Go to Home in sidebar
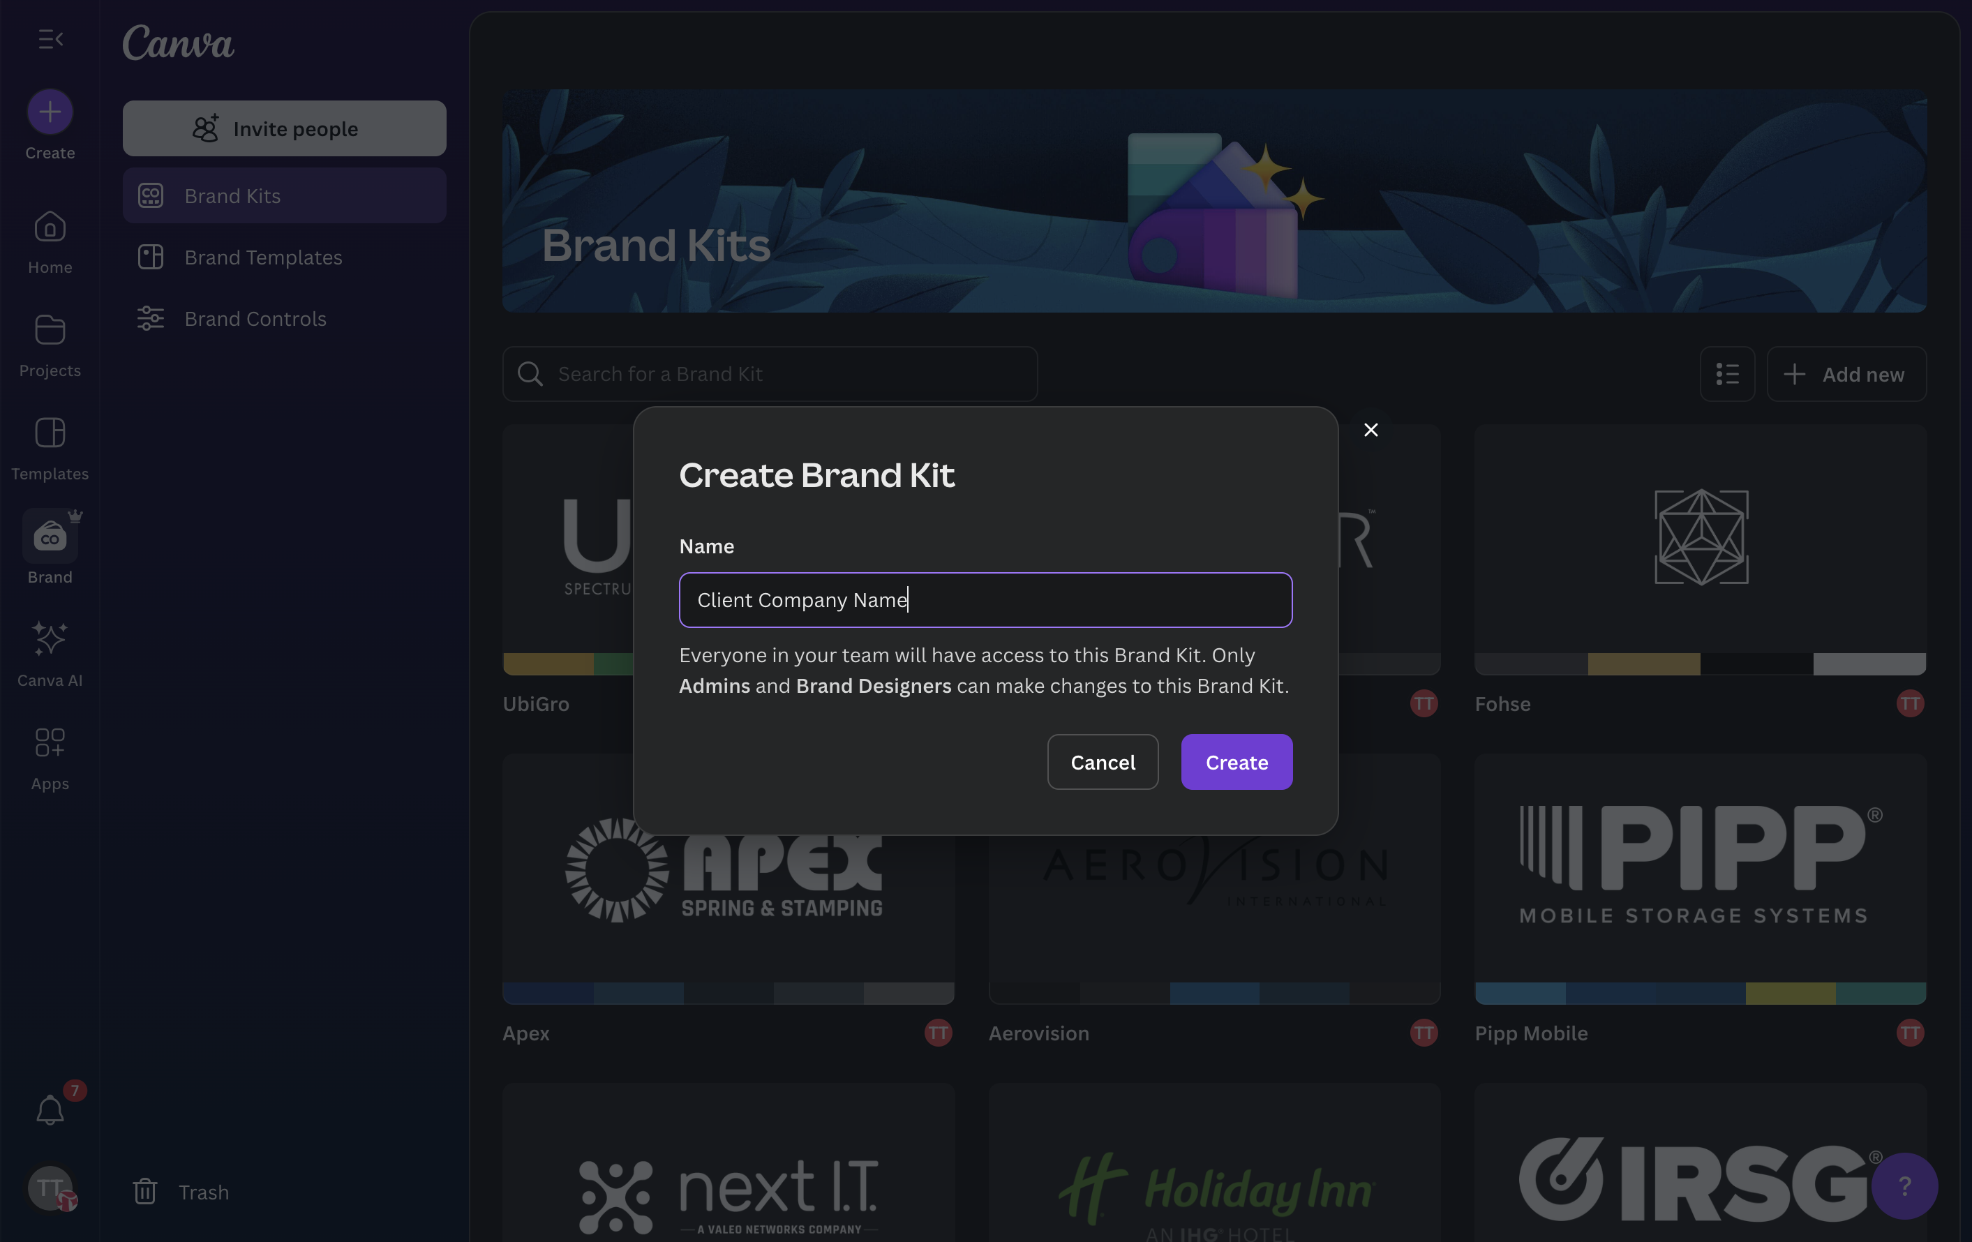Image resolution: width=1972 pixels, height=1242 pixels. pos(50,242)
